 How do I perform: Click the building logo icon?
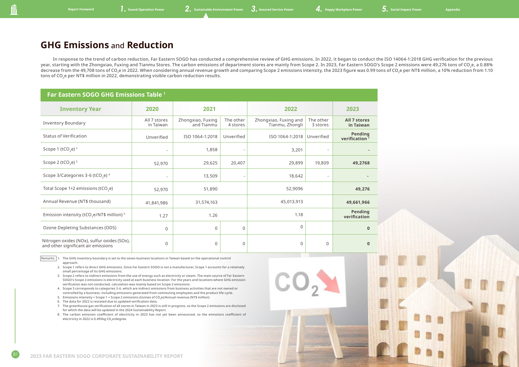(14, 9)
